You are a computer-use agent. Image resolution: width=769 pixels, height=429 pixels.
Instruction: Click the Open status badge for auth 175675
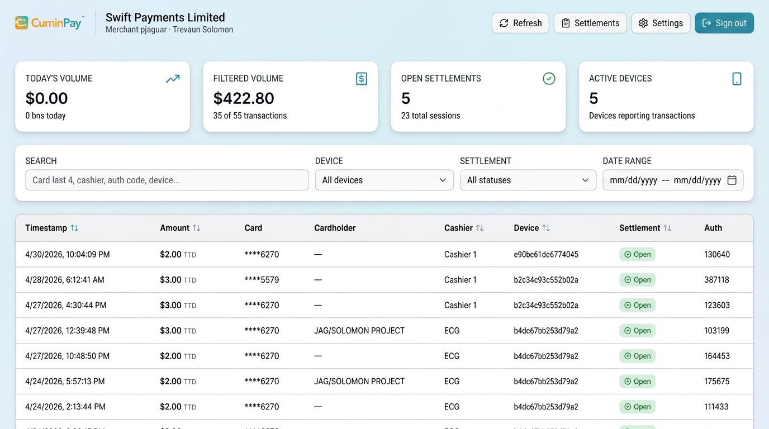637,382
